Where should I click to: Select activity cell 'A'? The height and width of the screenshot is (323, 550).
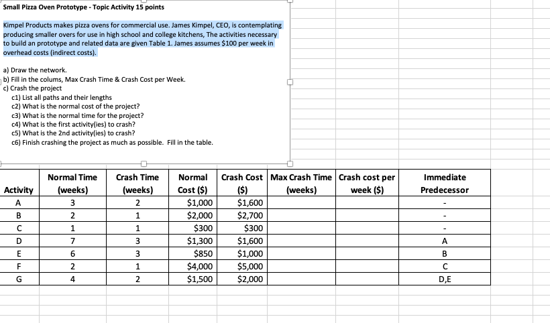pos(19,203)
